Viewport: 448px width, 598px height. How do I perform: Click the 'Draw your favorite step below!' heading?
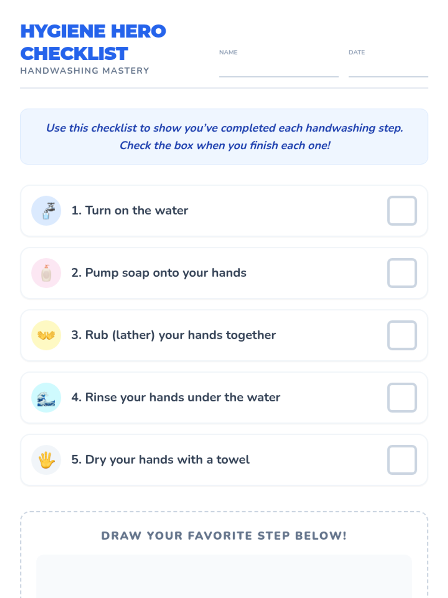point(224,536)
